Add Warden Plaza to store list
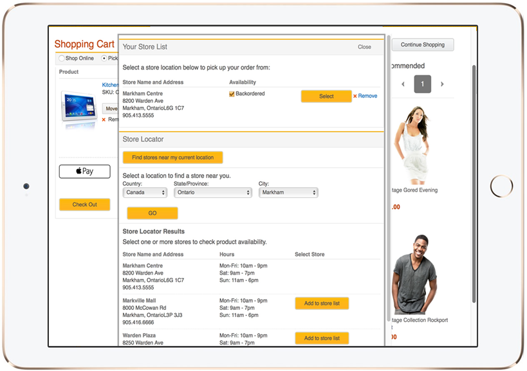Image resolution: width=527 pixels, height=371 pixels. (x=321, y=338)
